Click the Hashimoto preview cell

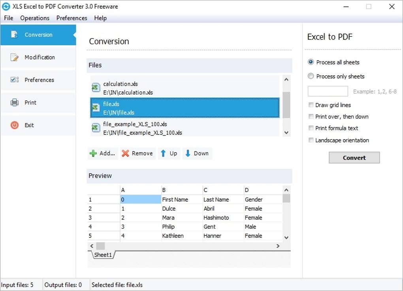(223, 218)
